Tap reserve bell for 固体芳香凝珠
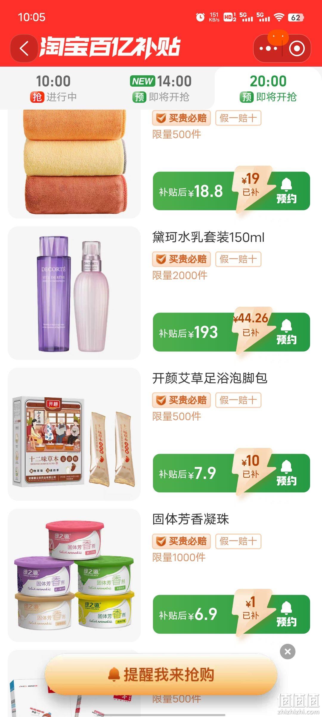The image size is (322, 717). [286, 614]
